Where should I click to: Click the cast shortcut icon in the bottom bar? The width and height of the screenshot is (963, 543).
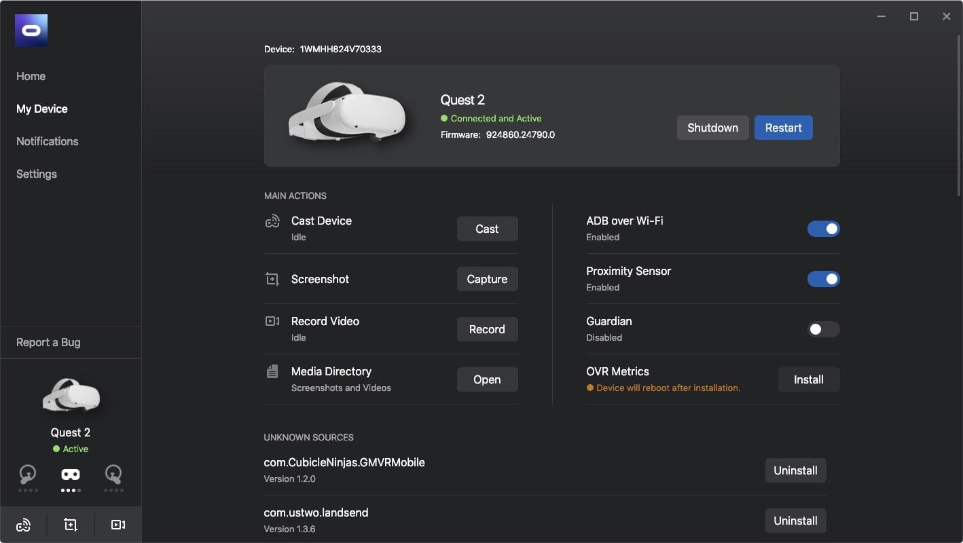pos(24,525)
